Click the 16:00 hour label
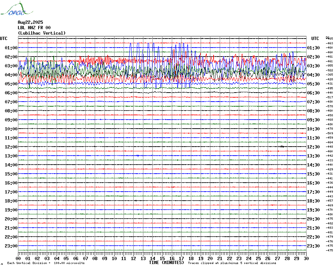 (x=11, y=183)
